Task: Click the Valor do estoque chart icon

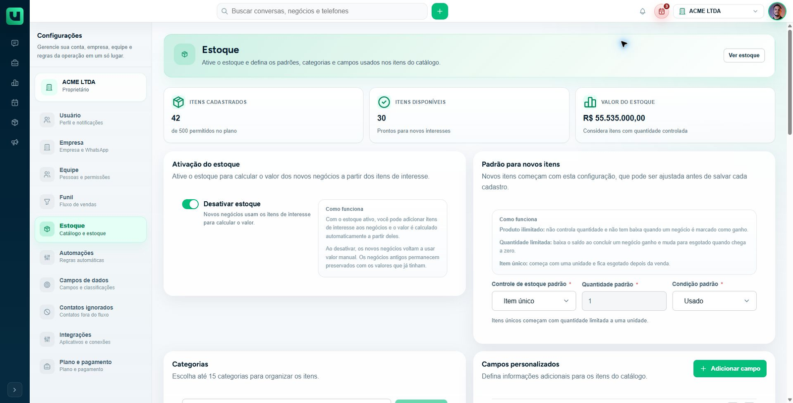Action: tap(590, 102)
